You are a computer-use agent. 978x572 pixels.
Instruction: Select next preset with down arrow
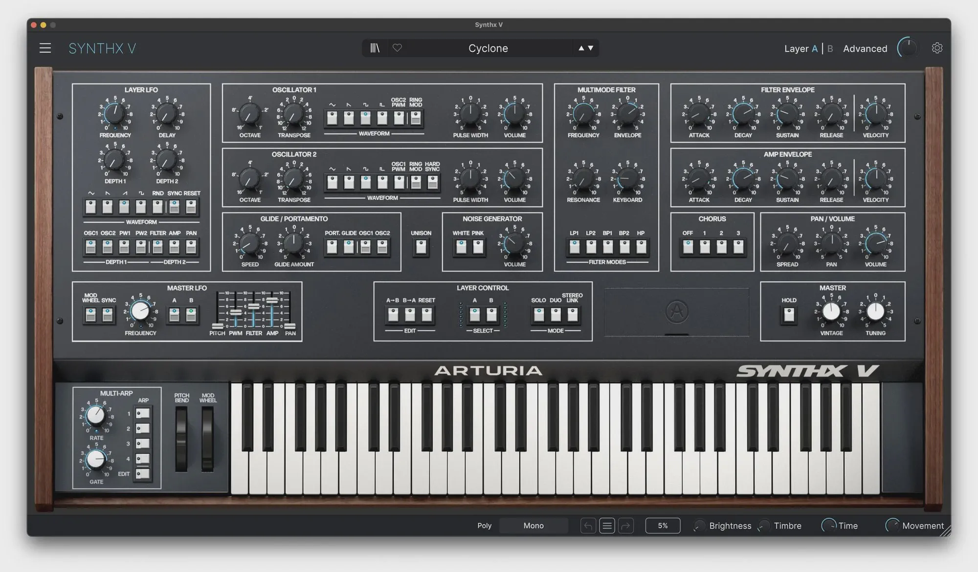(591, 48)
